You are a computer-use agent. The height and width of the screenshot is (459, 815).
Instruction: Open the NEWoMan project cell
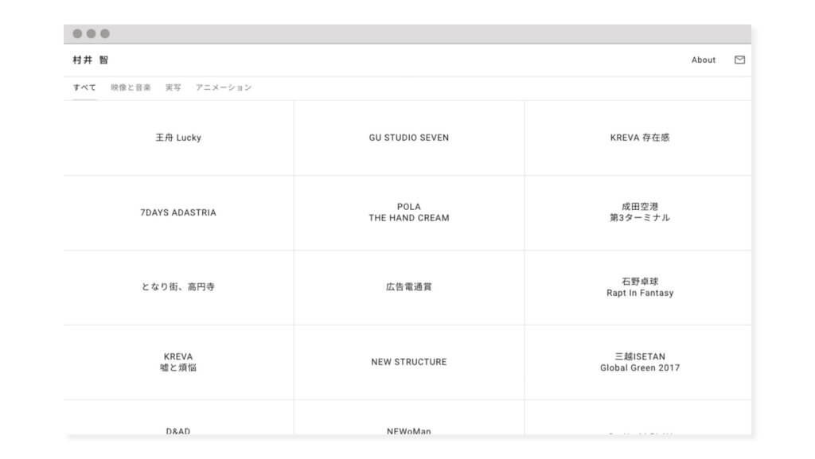[x=409, y=418]
